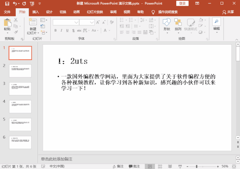240x169 pixels.
Task: Start slideshow from beginning via quick access icon
Action: tap(32, 4)
